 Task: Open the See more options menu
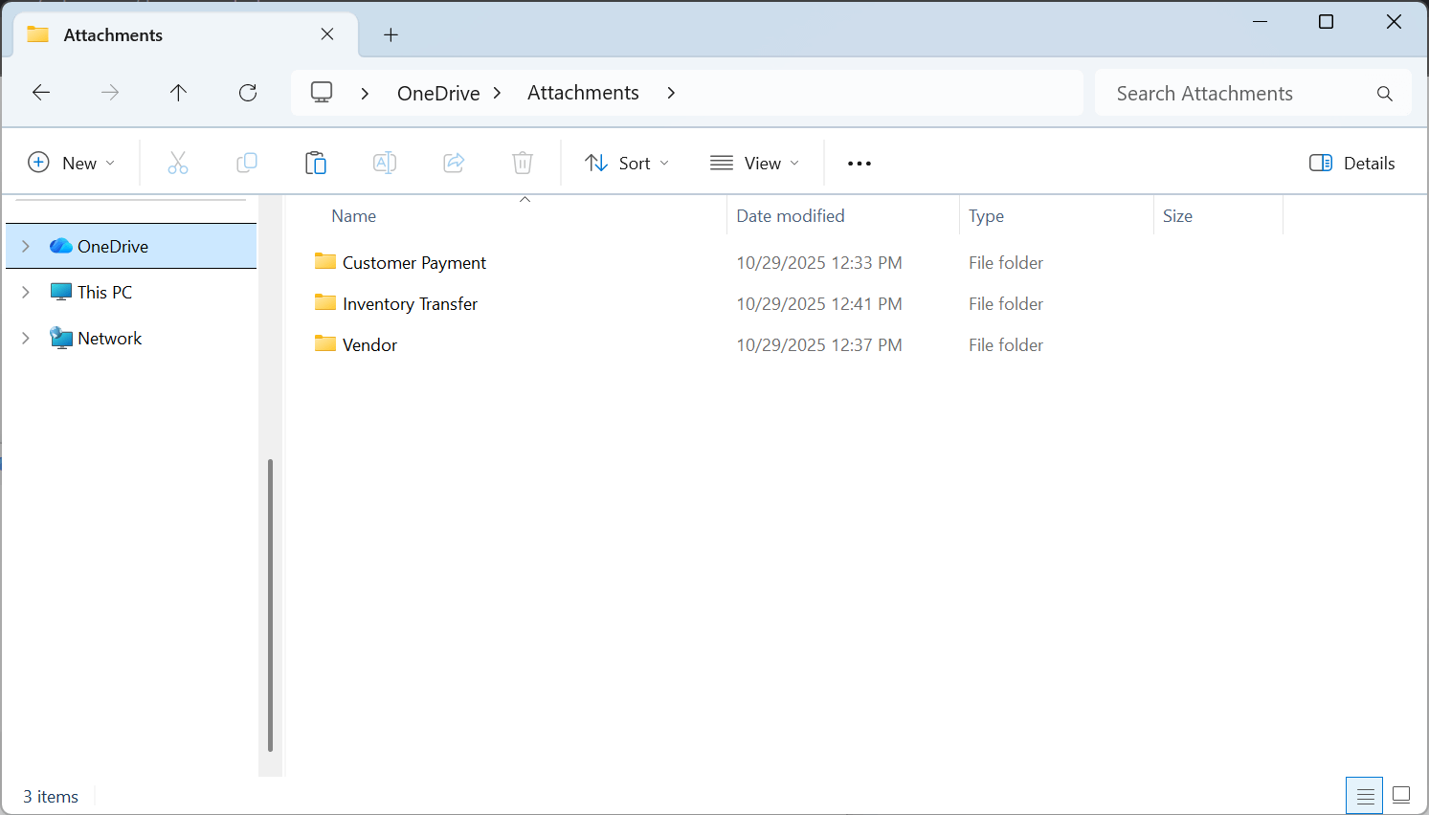[860, 163]
